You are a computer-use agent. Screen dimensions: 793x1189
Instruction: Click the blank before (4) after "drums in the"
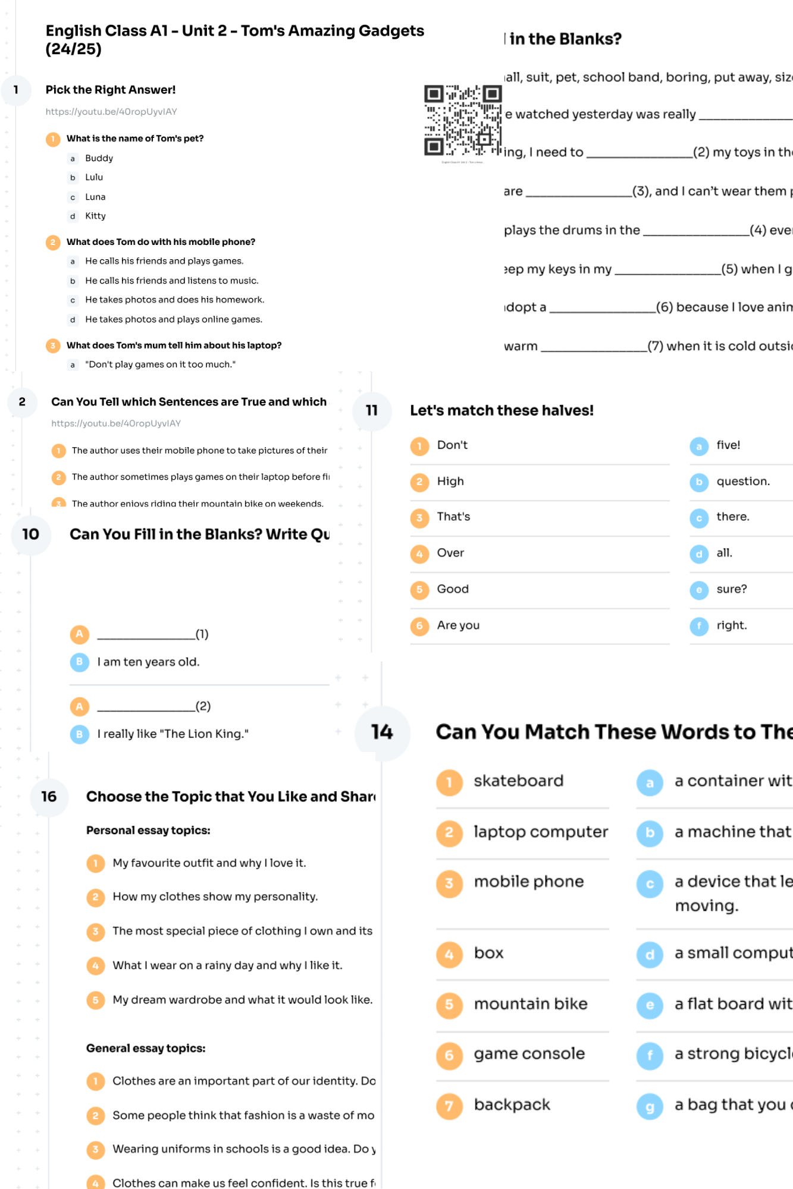coord(695,231)
